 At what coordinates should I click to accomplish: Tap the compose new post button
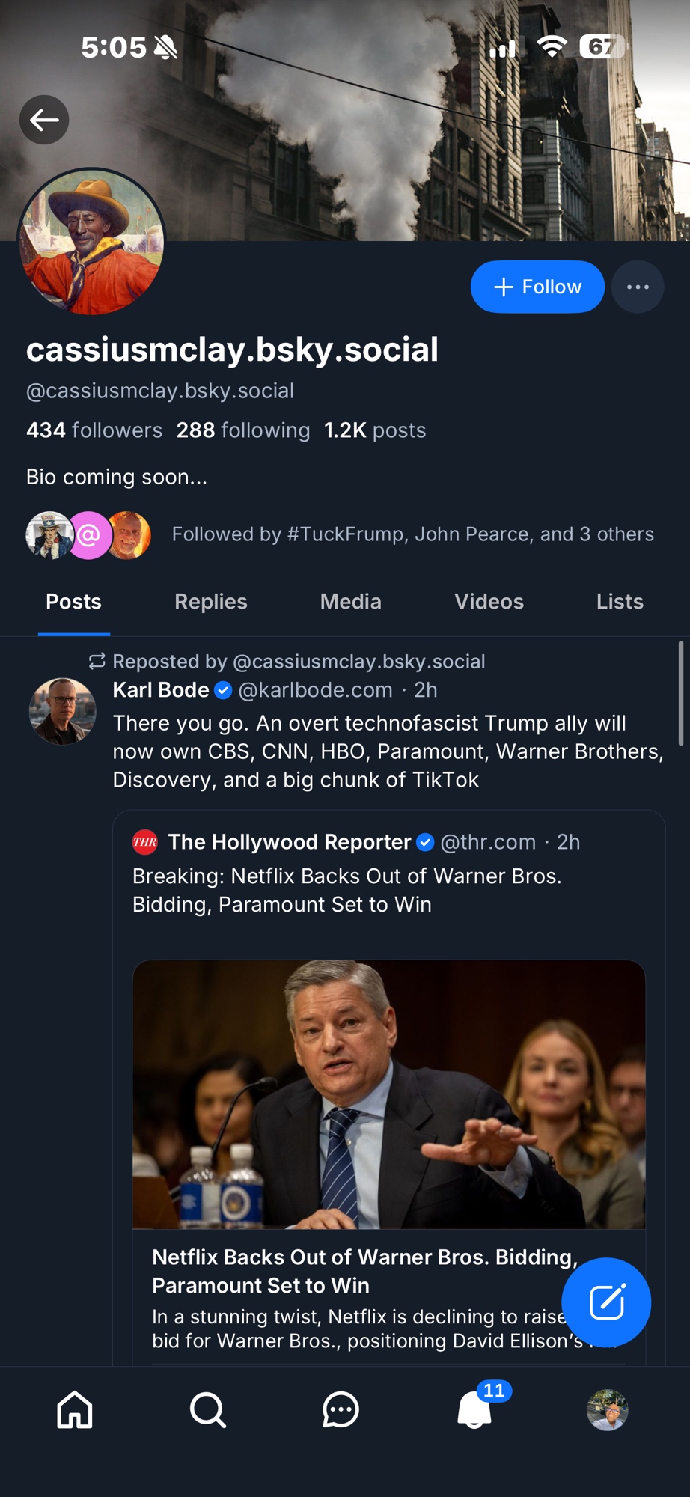(x=606, y=1302)
